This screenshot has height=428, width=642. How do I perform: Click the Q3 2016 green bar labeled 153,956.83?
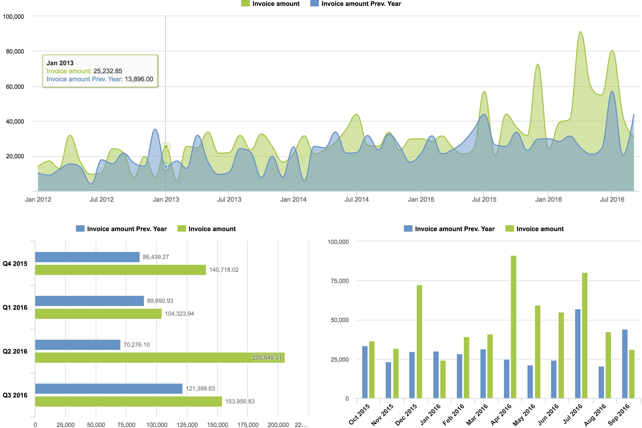[128, 401]
